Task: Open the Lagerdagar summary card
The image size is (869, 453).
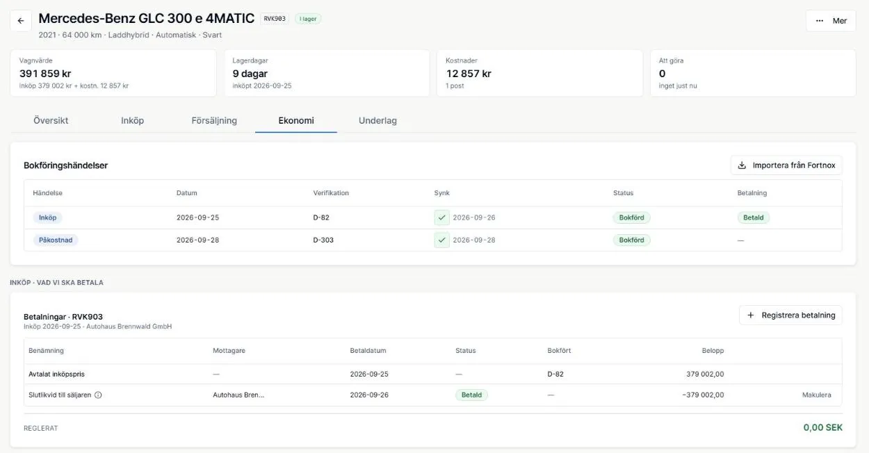Action: 326,73
